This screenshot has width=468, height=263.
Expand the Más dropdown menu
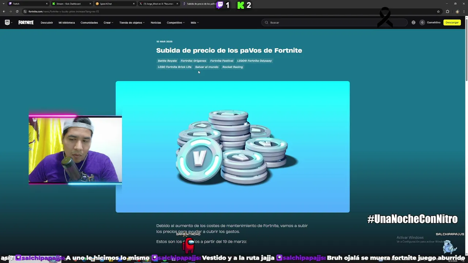[195, 23]
